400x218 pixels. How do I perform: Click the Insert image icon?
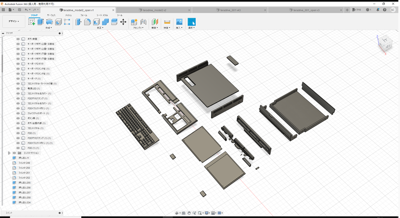pyautogui.click(x=179, y=22)
